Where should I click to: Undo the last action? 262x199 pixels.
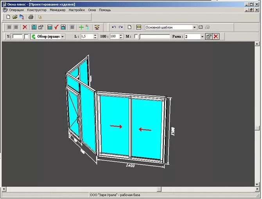(x=114, y=27)
